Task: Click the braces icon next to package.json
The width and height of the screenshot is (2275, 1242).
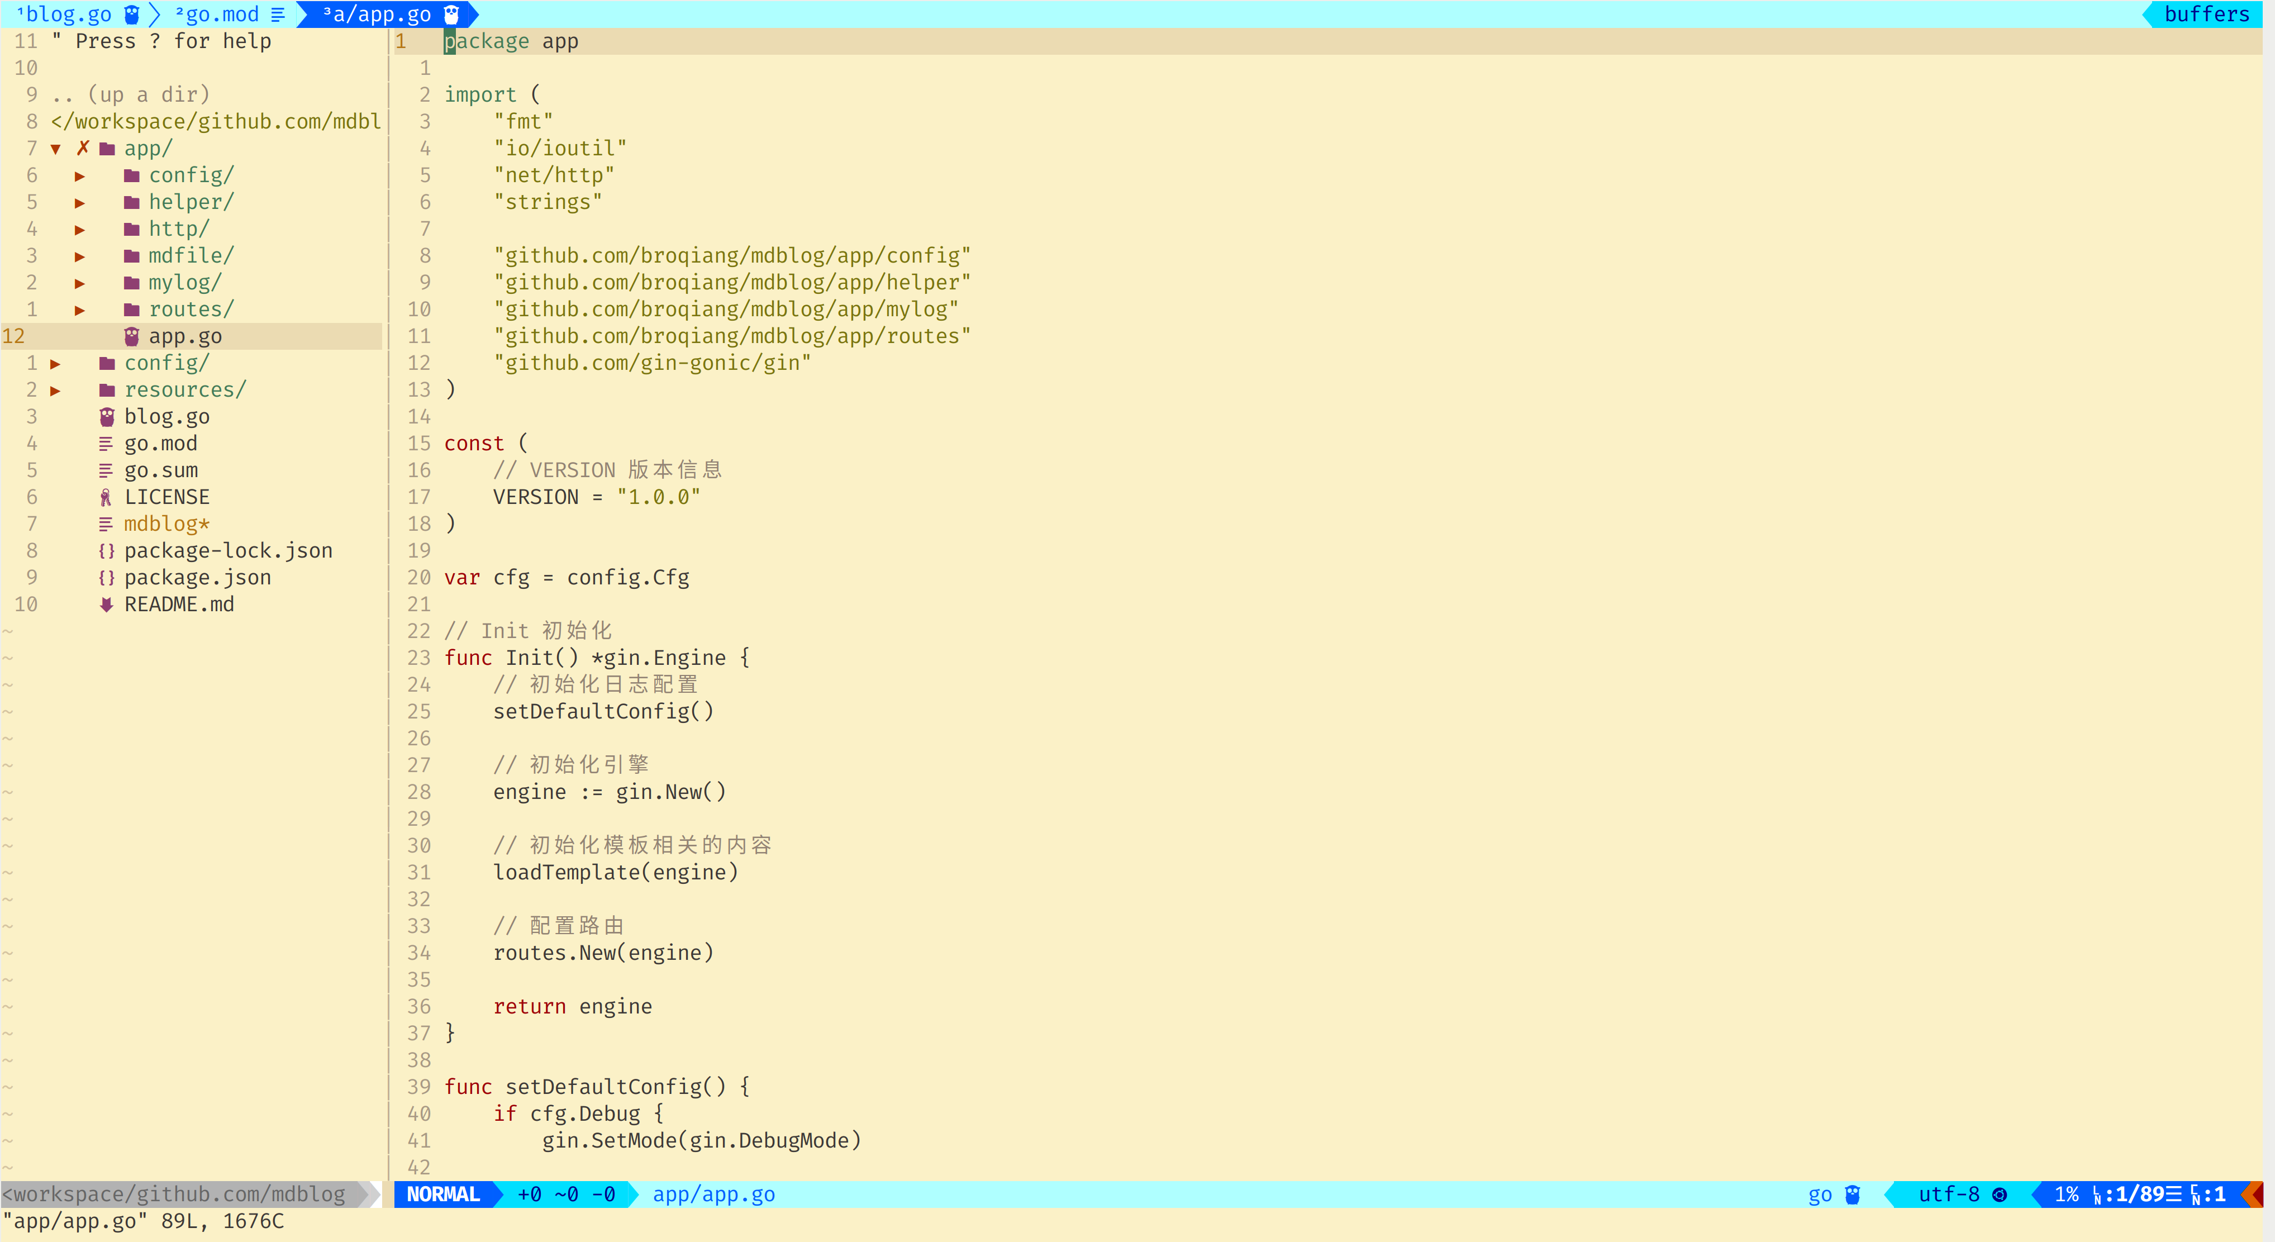Action: [106, 578]
